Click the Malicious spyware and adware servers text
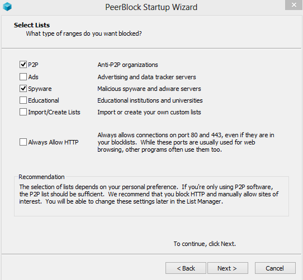 click(x=149, y=89)
